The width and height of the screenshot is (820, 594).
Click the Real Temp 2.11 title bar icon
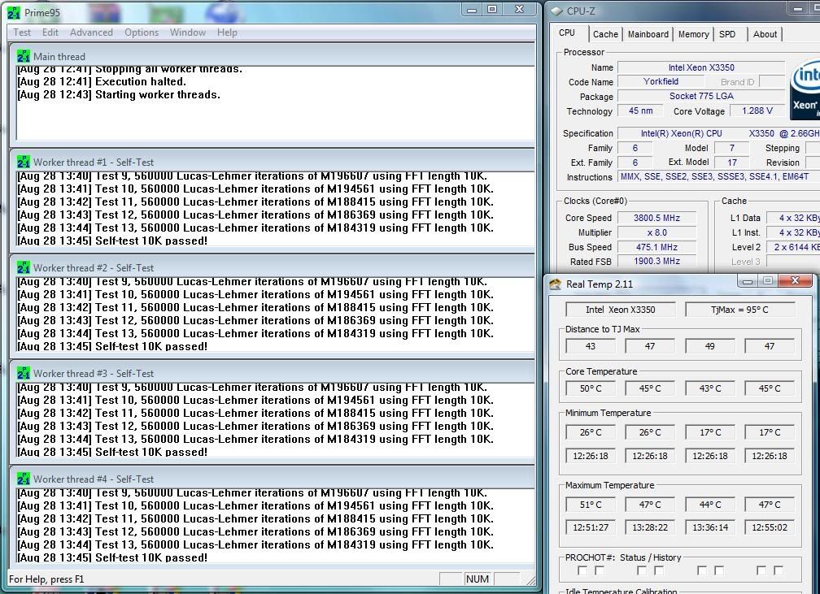[556, 284]
